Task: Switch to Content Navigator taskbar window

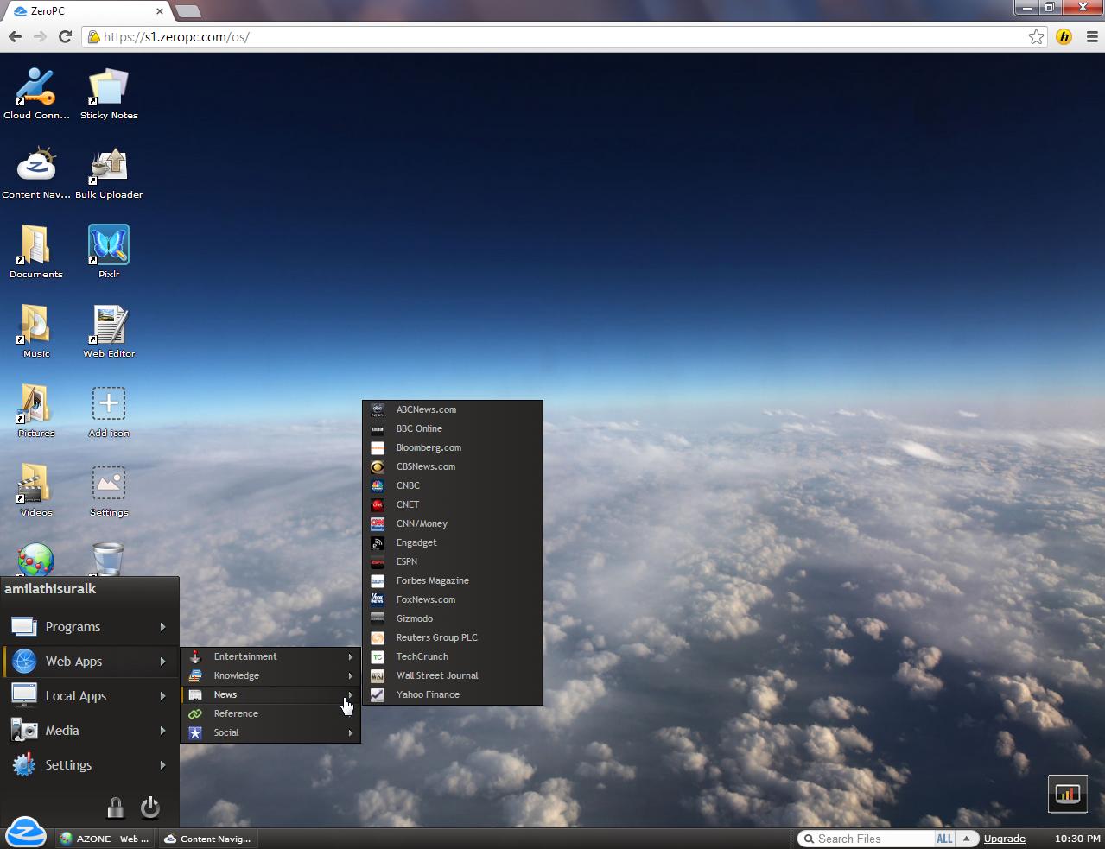Action: coord(208,839)
